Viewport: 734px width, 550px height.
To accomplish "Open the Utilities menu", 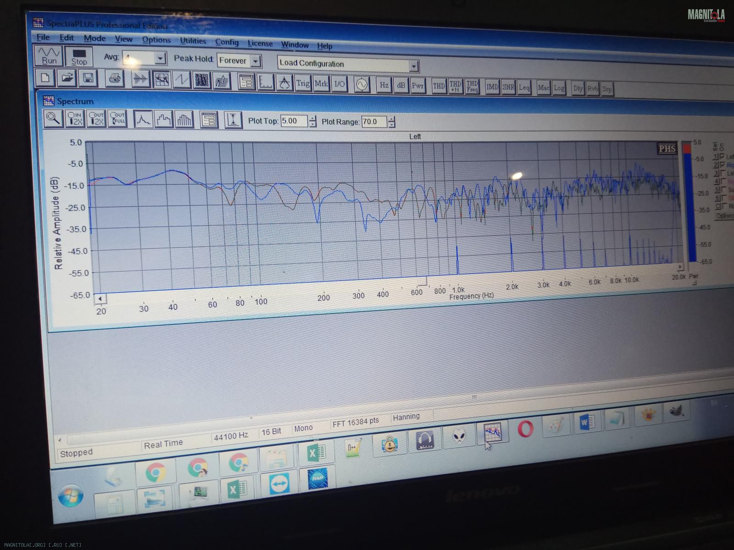I will [193, 41].
